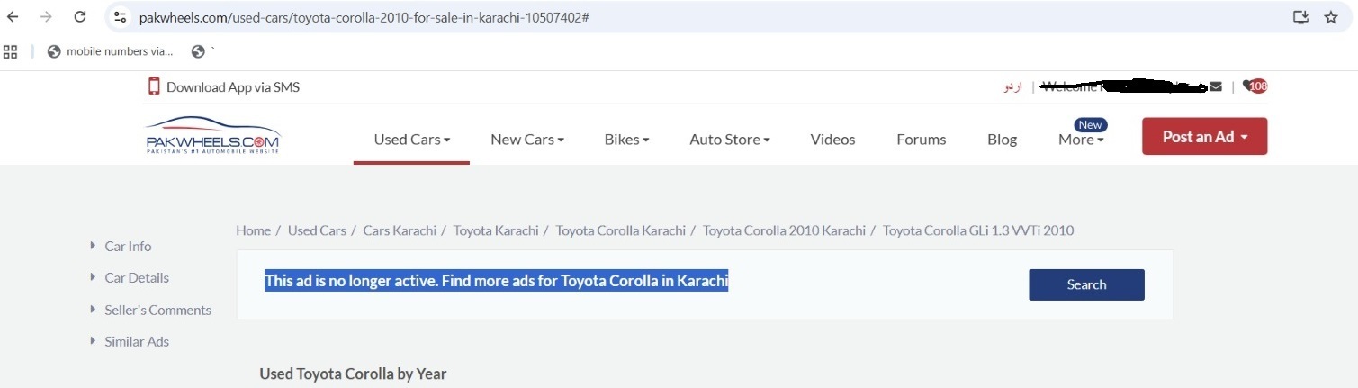The height and width of the screenshot is (388, 1358).
Task: Click Used Cars breadcrumb link
Action: tap(317, 230)
